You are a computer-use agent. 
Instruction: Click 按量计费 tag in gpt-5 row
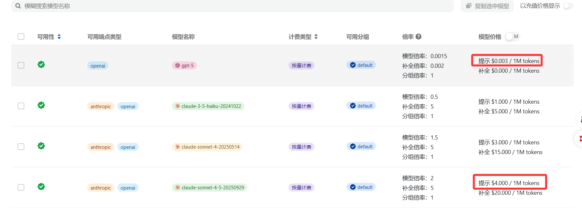(302, 66)
